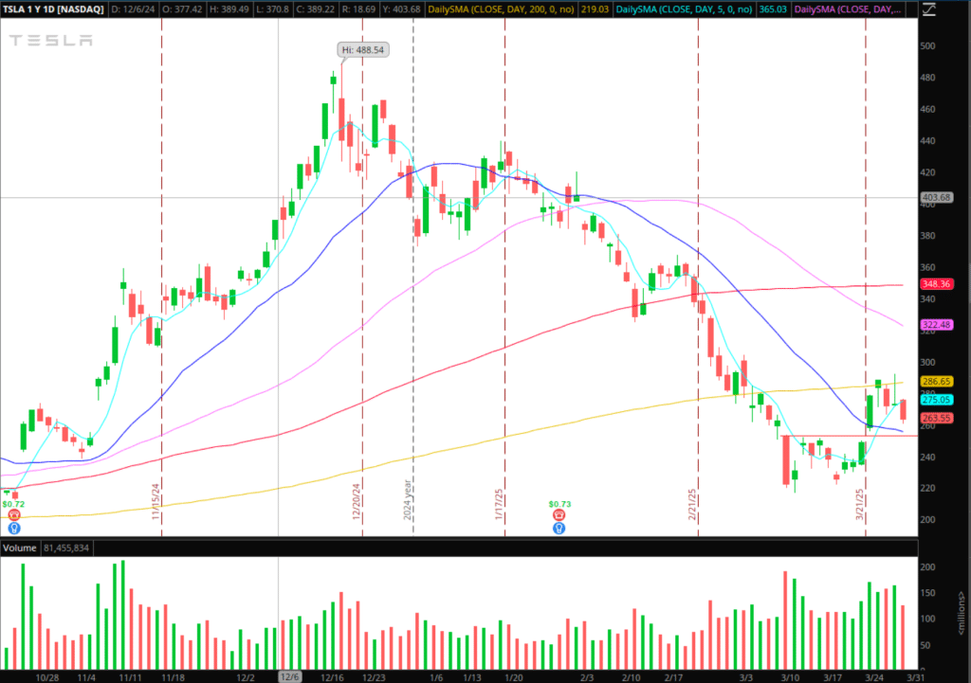971x683 pixels.
Task: Click the chart style icon in top-right corner
Action: [929, 9]
